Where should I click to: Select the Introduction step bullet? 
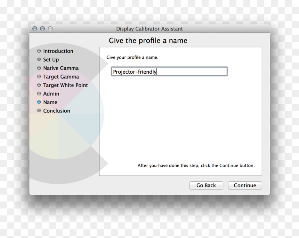coord(39,51)
